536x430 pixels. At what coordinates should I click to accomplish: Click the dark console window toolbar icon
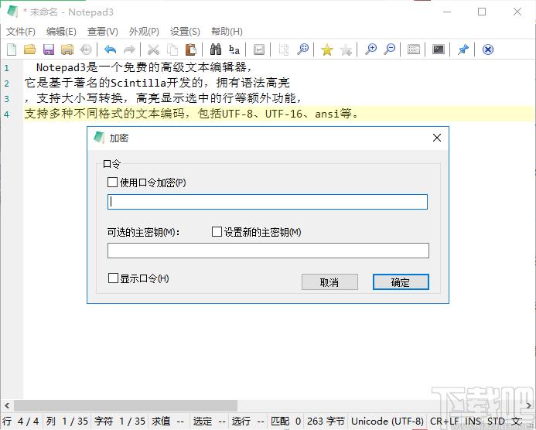[x=439, y=49]
